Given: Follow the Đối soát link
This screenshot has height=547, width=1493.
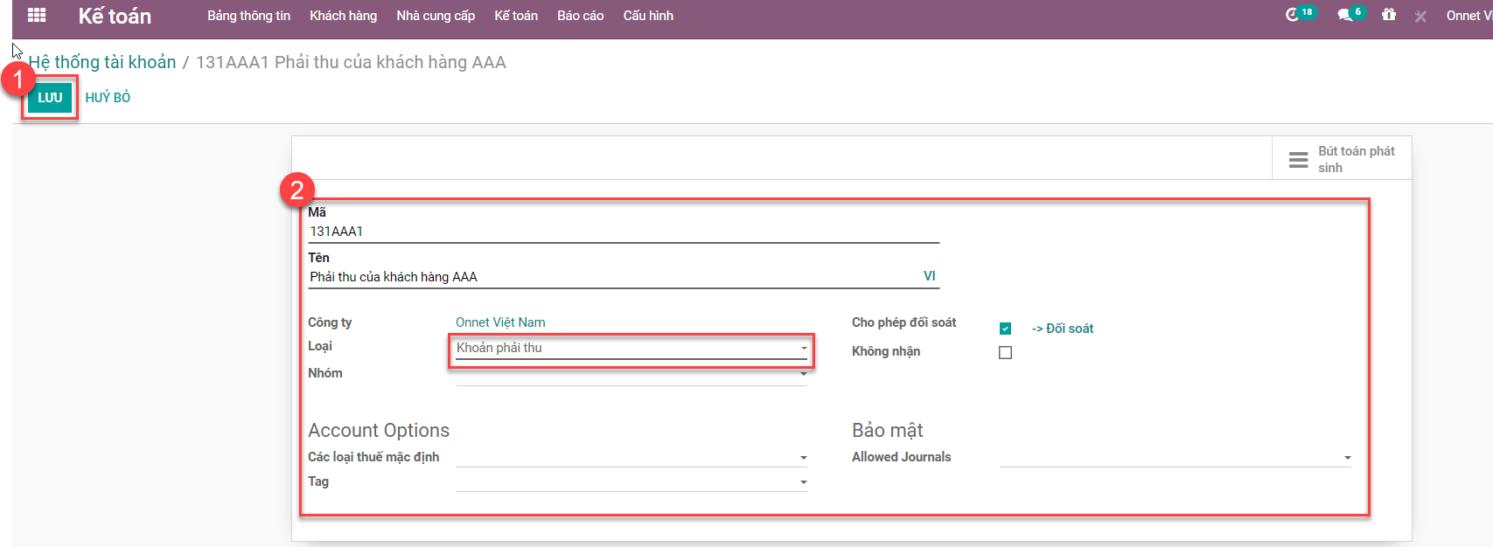Looking at the screenshot, I should tap(1063, 329).
